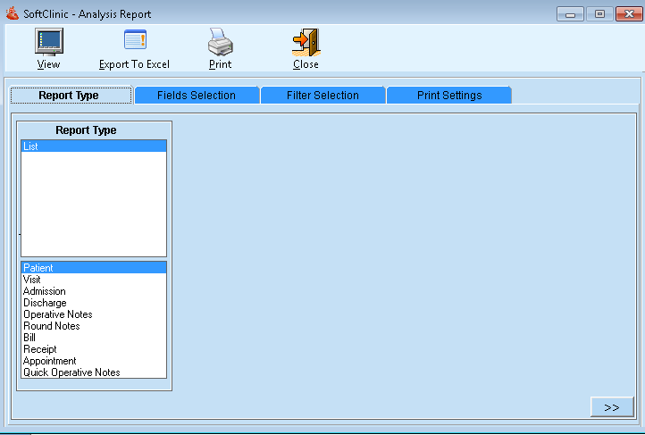
Task: Close the window with the red X
Action: pyautogui.click(x=629, y=14)
